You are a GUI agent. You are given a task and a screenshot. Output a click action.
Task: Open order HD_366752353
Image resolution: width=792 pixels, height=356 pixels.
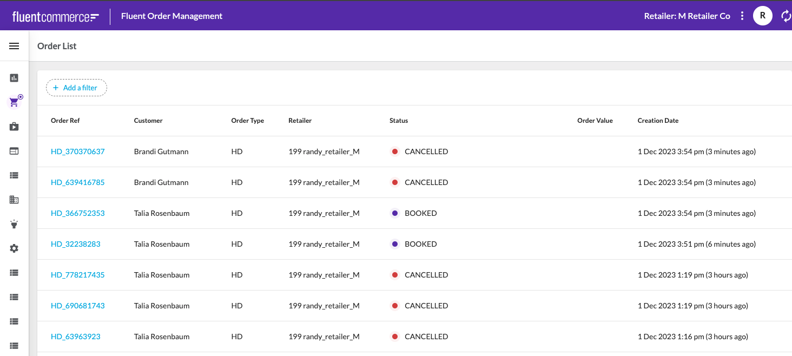[x=77, y=213]
